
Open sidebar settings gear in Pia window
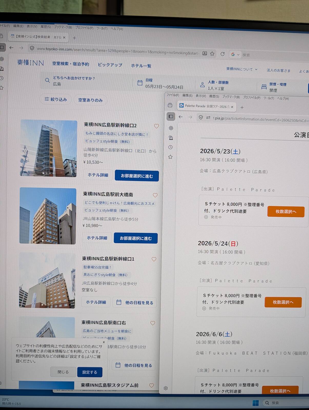click(x=166, y=388)
